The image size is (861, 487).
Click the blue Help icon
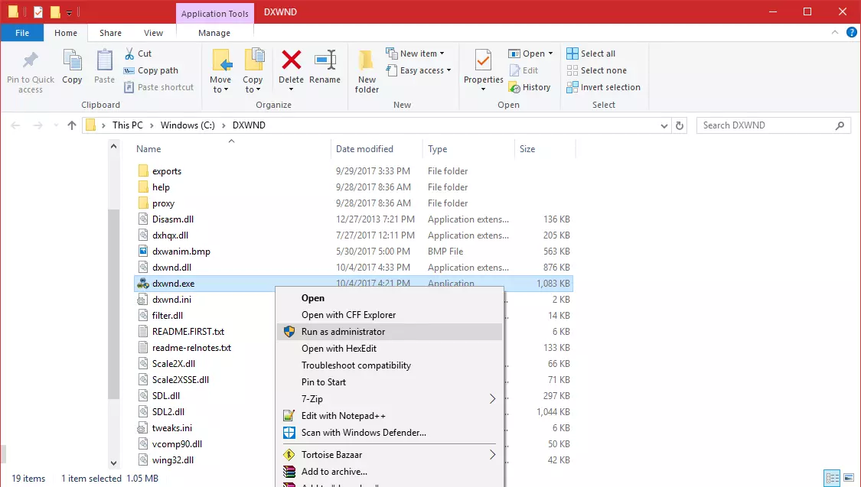coord(852,32)
